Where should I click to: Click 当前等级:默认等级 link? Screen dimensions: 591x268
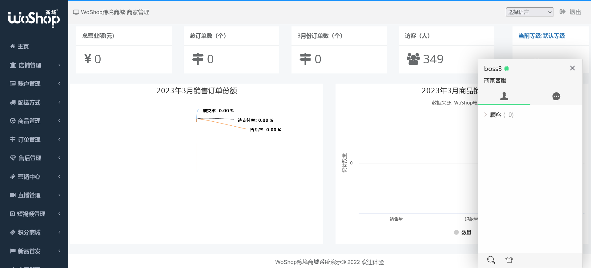(541, 36)
